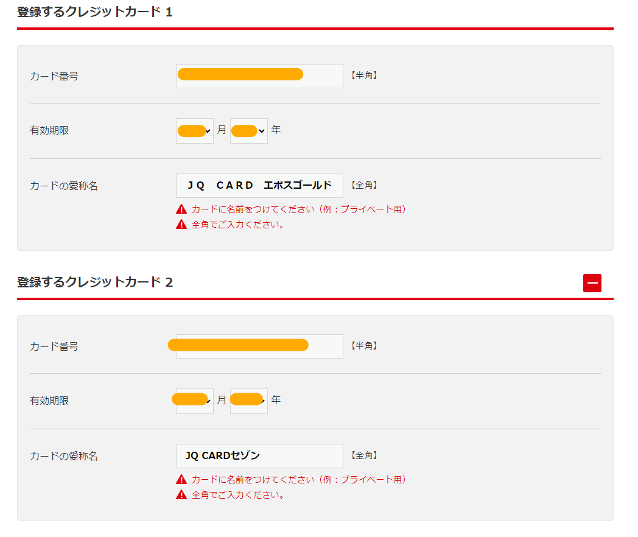Click the カード番号 label in card 2
The width and height of the screenshot is (638, 537).
click(x=54, y=346)
